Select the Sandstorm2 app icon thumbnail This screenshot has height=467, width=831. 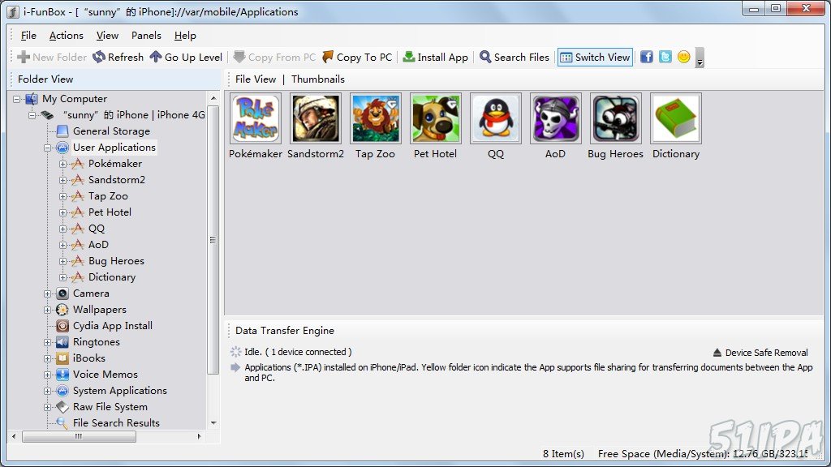point(316,118)
